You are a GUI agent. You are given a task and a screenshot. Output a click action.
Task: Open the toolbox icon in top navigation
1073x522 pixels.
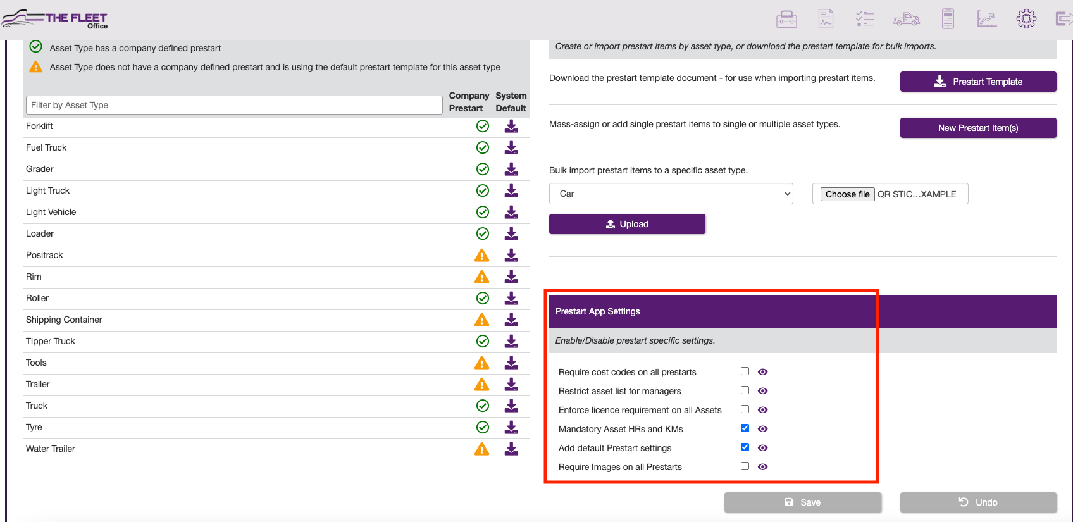click(786, 19)
